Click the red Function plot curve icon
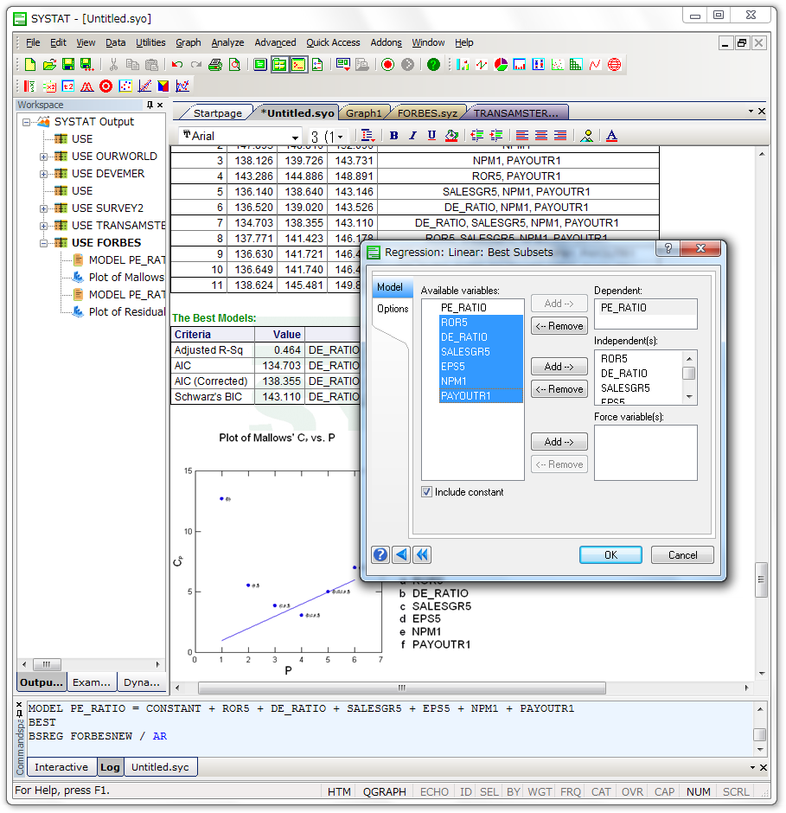Viewport: 786px width, 813px height. coord(595,64)
